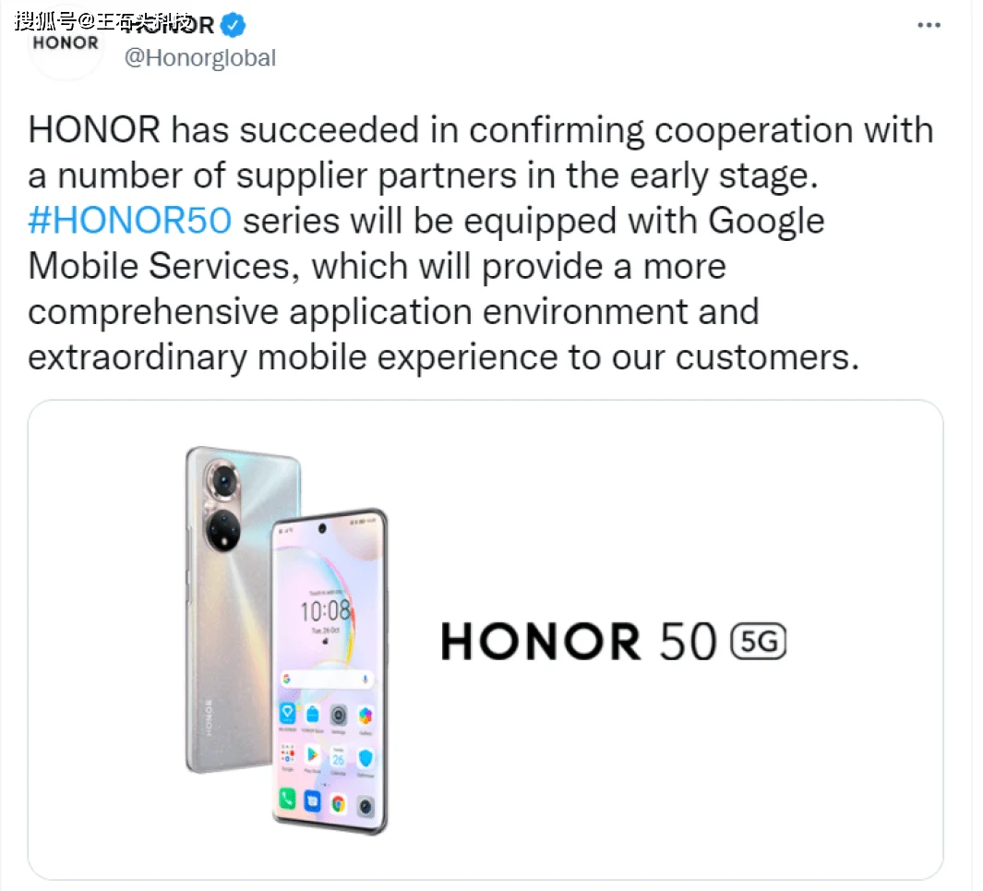Open the #HONOR50 hashtag
This screenshot has height=891, width=983.
pyautogui.click(x=130, y=221)
